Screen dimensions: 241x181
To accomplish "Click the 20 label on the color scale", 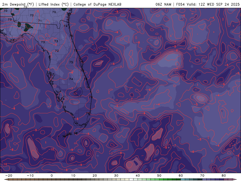I will pyautogui.click(x=95, y=176).
